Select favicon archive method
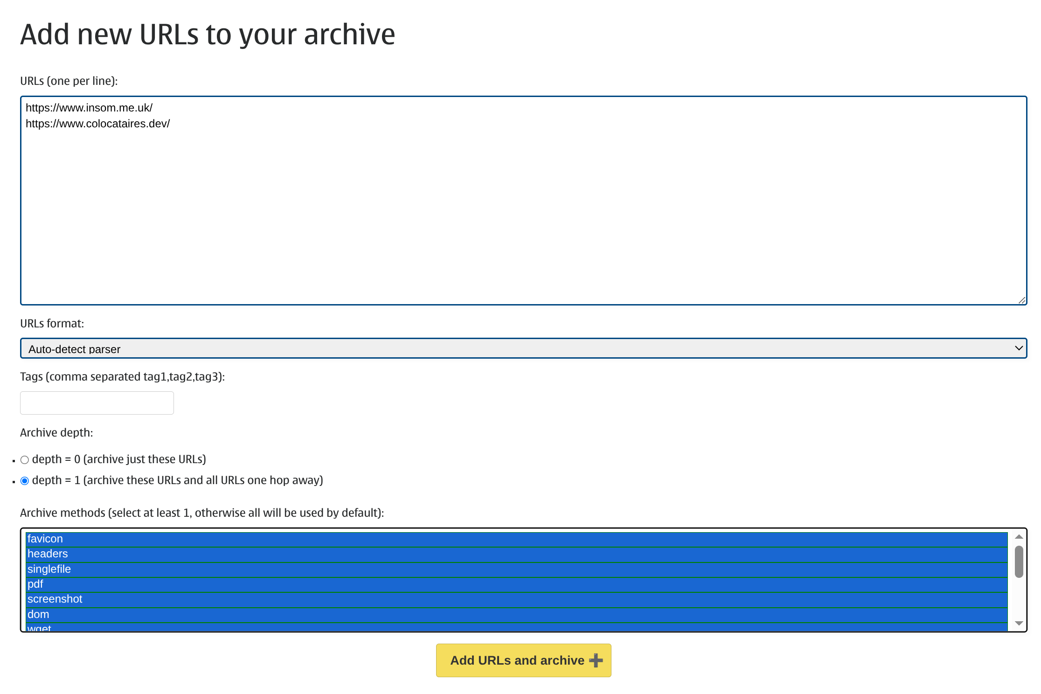 (x=45, y=539)
